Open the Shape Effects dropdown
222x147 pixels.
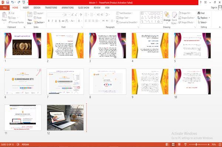[x=186, y=22]
